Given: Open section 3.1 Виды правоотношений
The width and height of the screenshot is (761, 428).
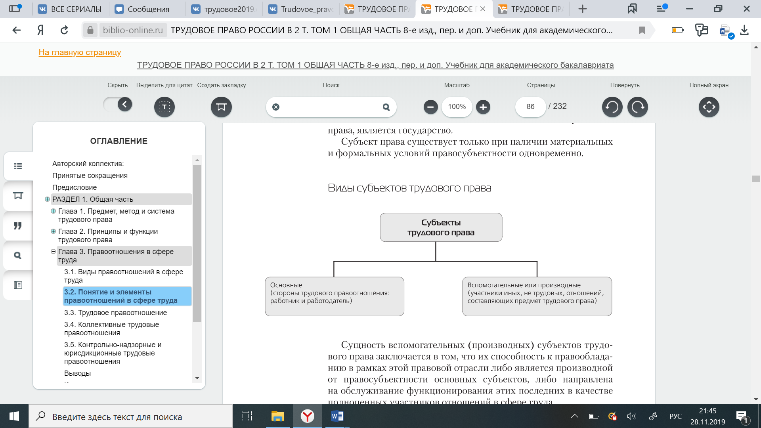Looking at the screenshot, I should click(124, 276).
